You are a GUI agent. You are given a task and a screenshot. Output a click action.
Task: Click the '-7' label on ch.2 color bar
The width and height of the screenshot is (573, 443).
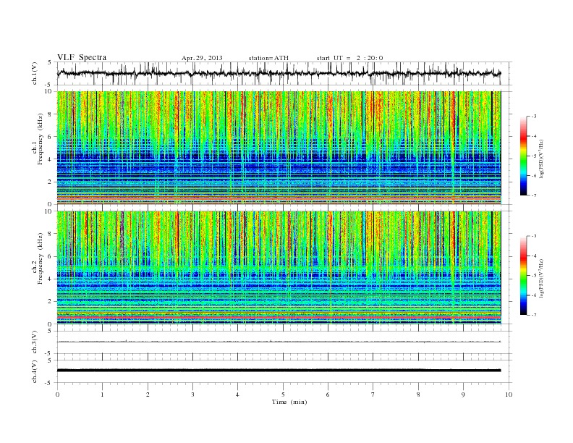pos(534,315)
